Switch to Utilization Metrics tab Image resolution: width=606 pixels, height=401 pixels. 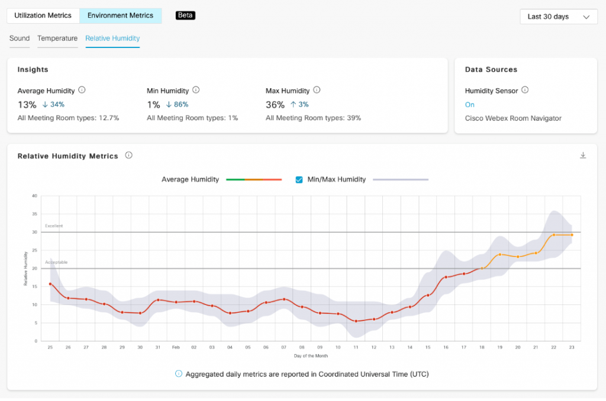(x=43, y=15)
